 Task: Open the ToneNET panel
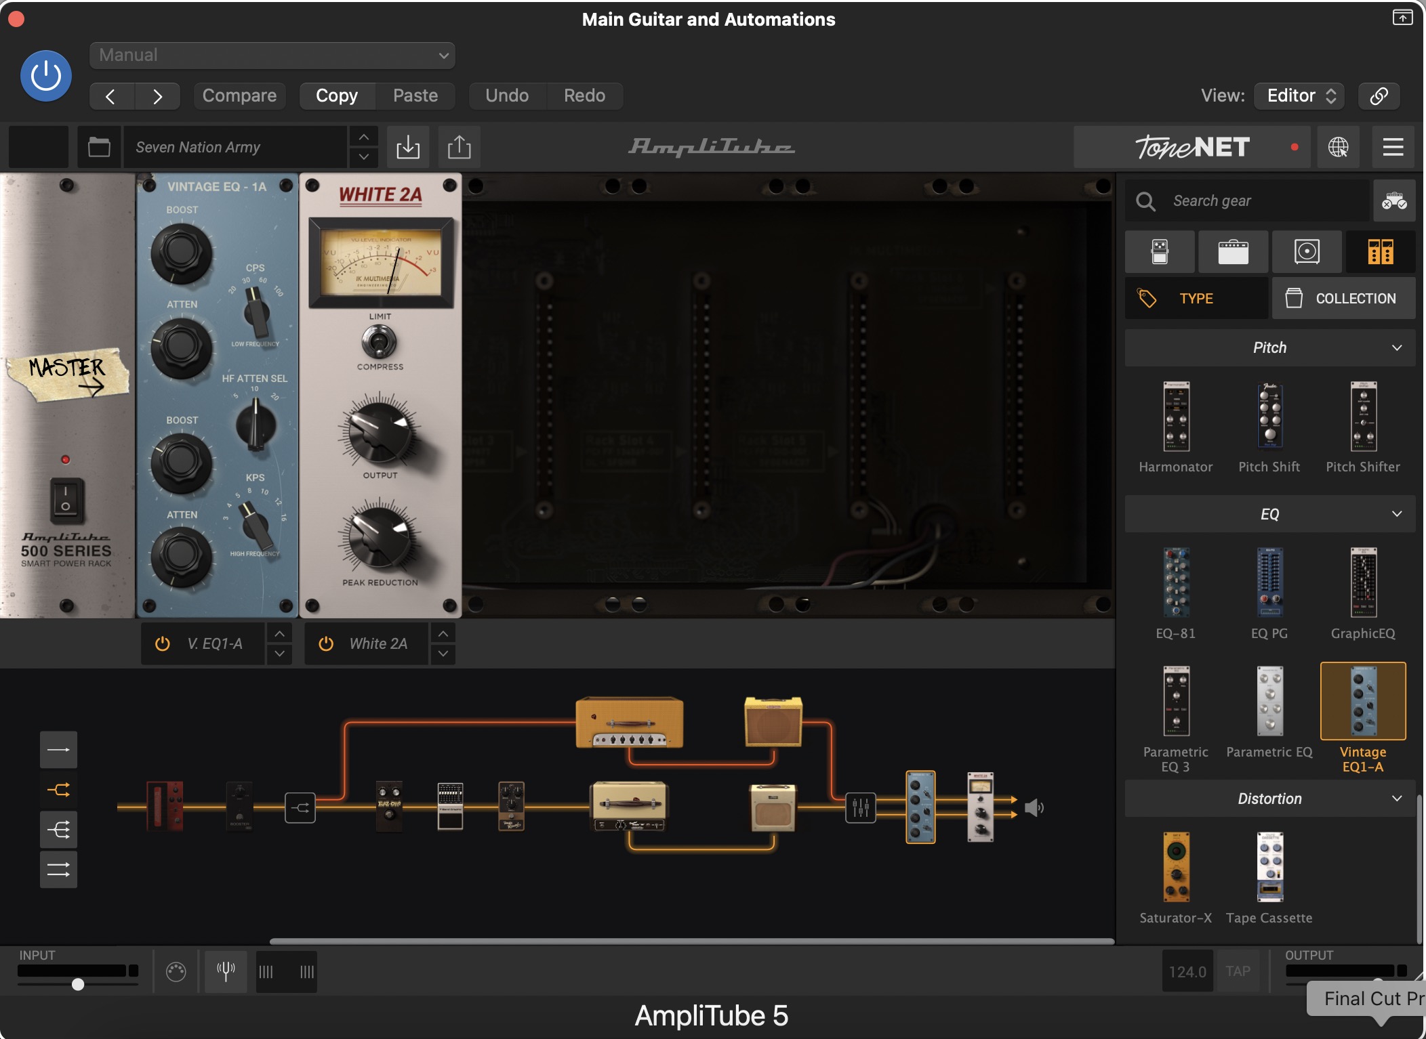point(1192,147)
